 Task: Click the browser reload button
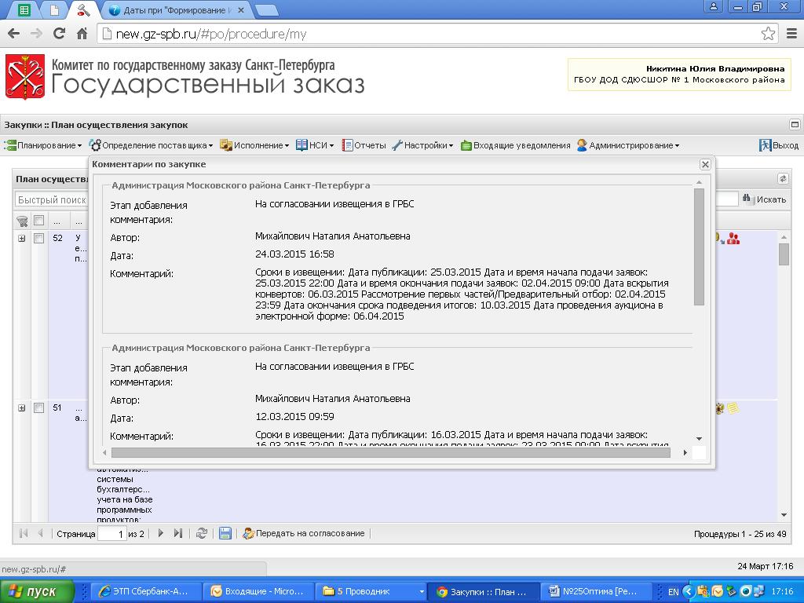coord(60,34)
